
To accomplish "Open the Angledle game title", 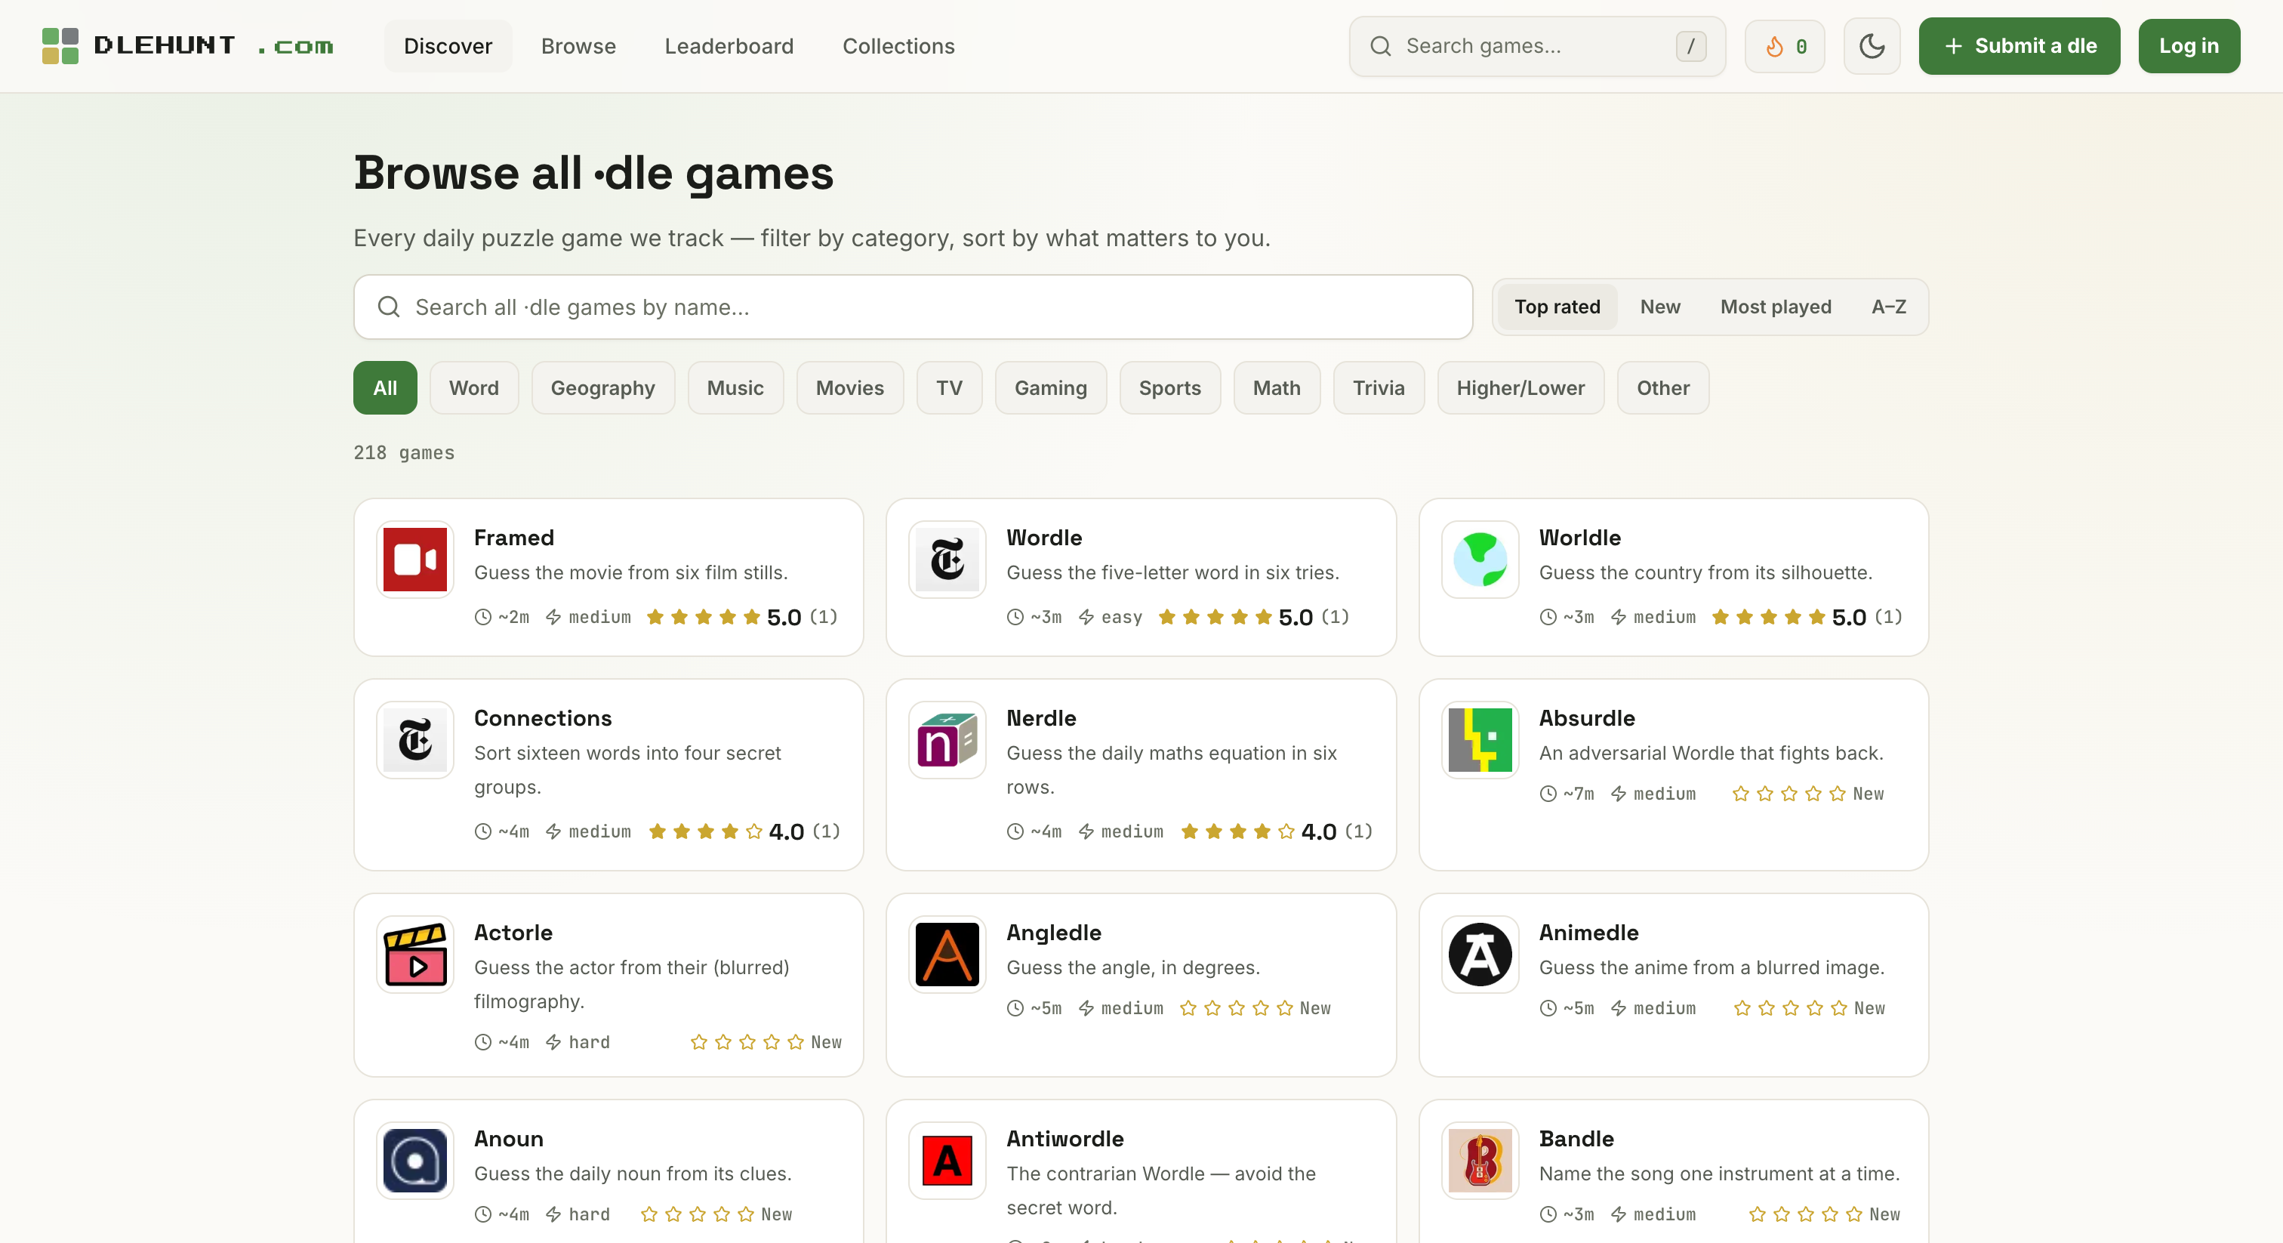I will (1054, 932).
